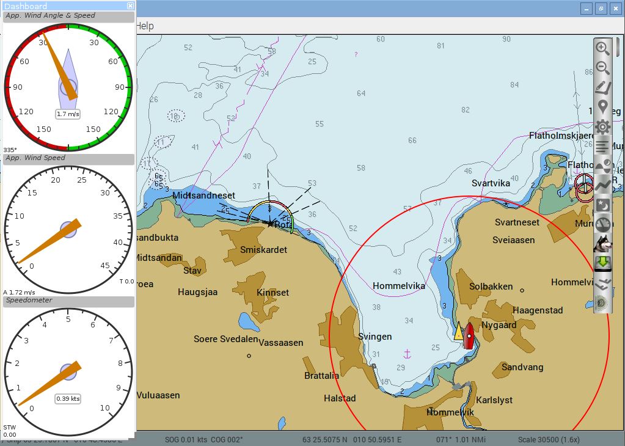Click the speedometer dial center hub
The height and width of the screenshot is (446, 625).
click(68, 371)
